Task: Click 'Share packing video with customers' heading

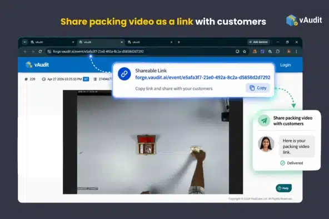Action: (293, 121)
